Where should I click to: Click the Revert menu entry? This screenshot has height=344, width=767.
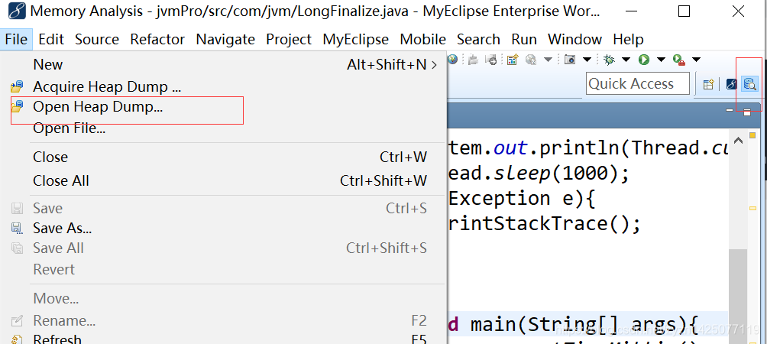224,269
